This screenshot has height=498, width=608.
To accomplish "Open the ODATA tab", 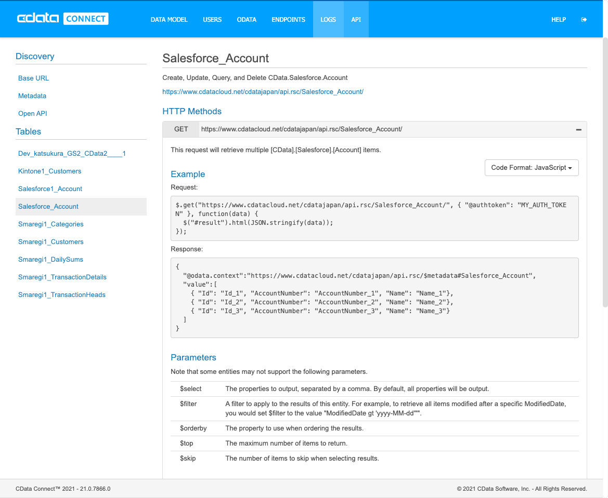I will point(247,19).
